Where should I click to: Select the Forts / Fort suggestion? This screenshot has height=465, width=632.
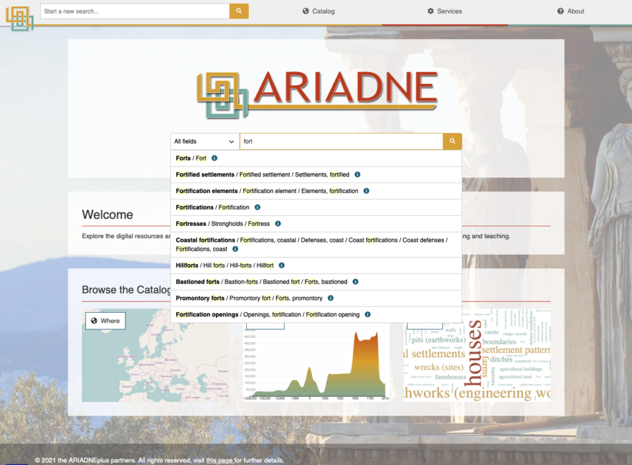[x=316, y=158]
